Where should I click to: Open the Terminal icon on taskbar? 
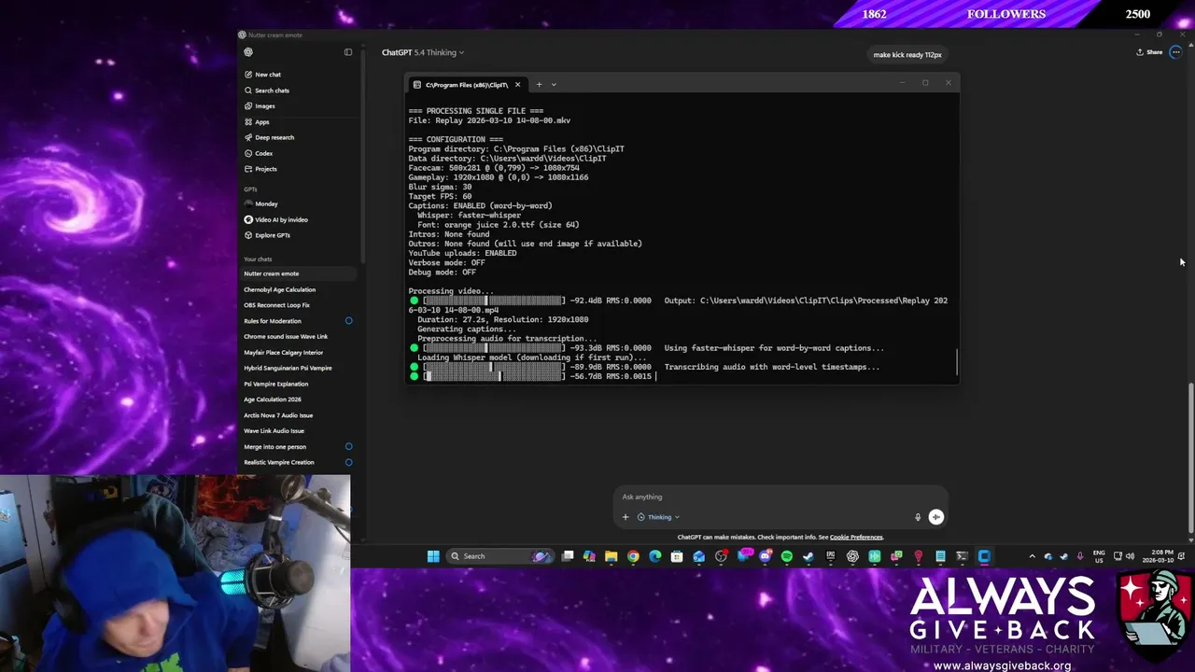tap(963, 556)
